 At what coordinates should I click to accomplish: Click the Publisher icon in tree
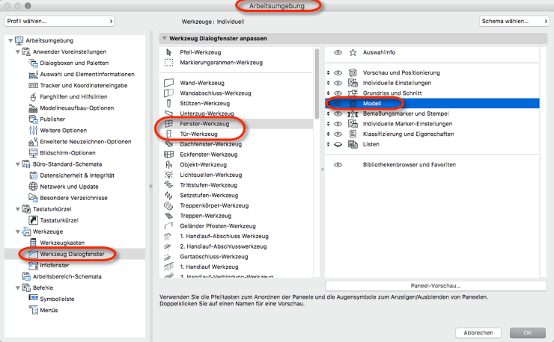click(33, 119)
